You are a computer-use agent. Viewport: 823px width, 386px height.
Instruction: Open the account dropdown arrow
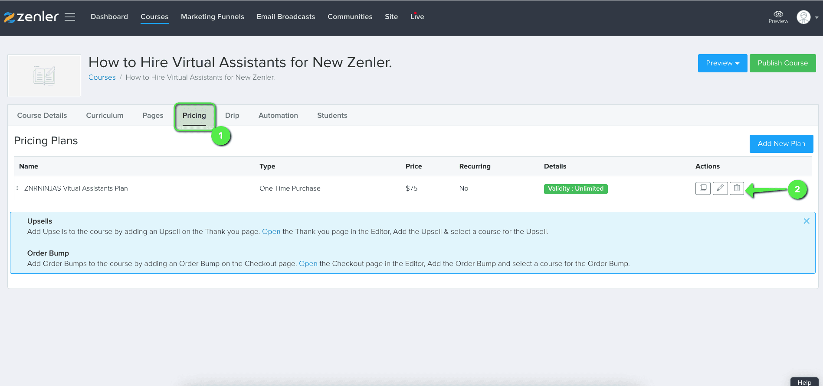[816, 18]
